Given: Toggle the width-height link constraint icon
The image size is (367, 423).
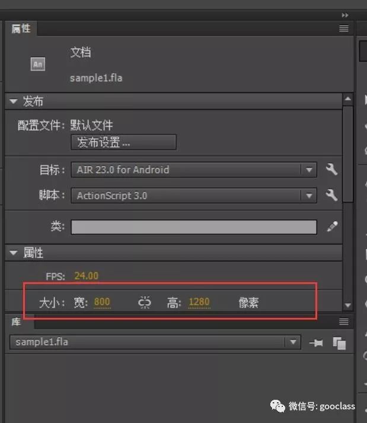Looking at the screenshot, I should point(145,302).
